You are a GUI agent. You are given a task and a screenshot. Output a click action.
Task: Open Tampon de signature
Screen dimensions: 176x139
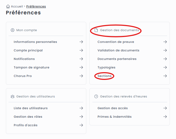[x=31, y=67]
